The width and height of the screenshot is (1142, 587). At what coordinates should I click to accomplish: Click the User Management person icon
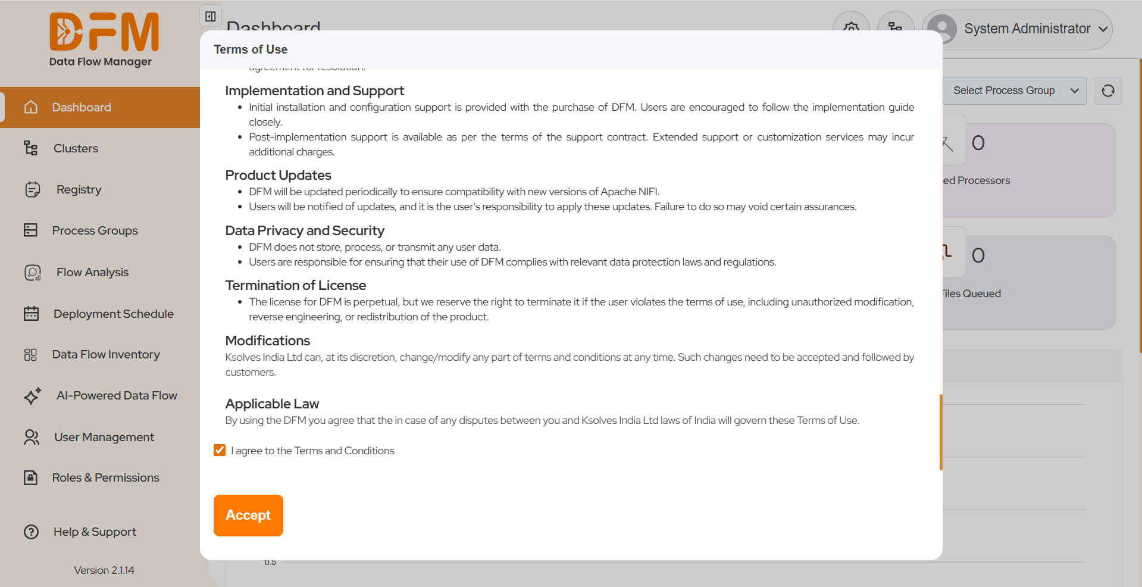[x=31, y=438]
